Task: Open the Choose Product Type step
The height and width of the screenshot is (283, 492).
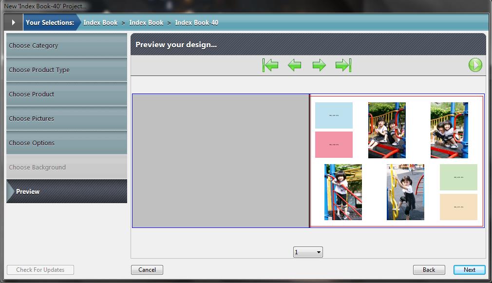Action: 67,70
